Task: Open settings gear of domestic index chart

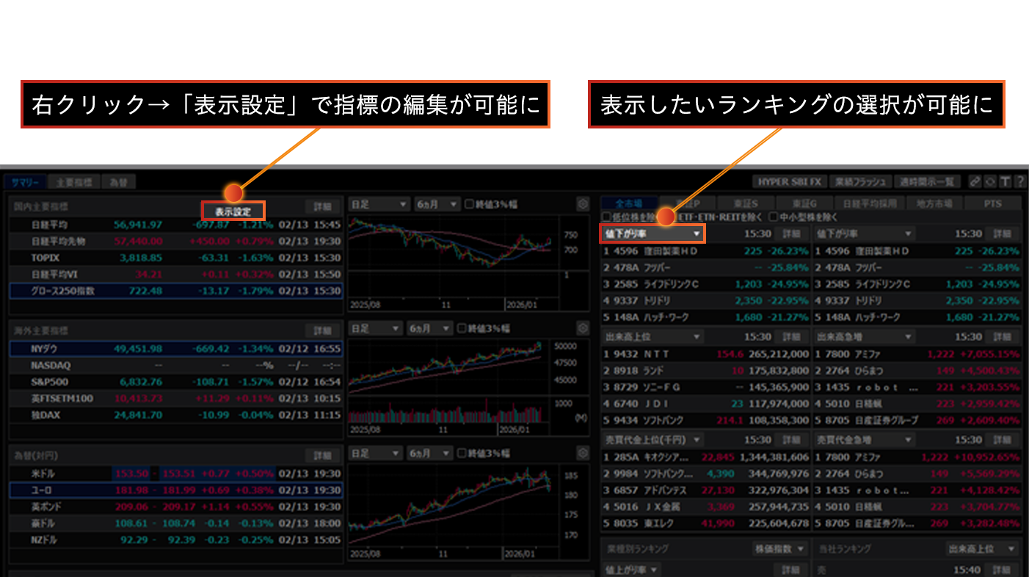Action: pyautogui.click(x=583, y=204)
